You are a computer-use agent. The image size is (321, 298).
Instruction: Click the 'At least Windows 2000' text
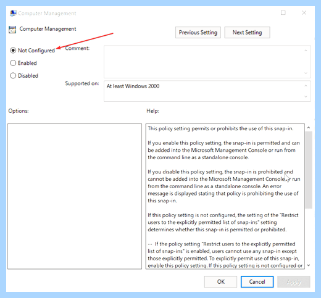click(133, 86)
